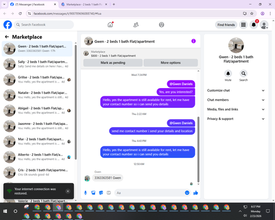Open Gwen conversation in list
275x220 pixels.
37,49
